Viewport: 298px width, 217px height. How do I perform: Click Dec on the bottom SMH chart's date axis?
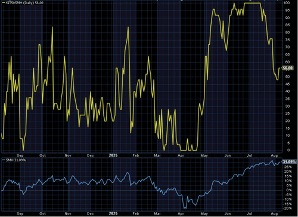[x=90, y=213]
